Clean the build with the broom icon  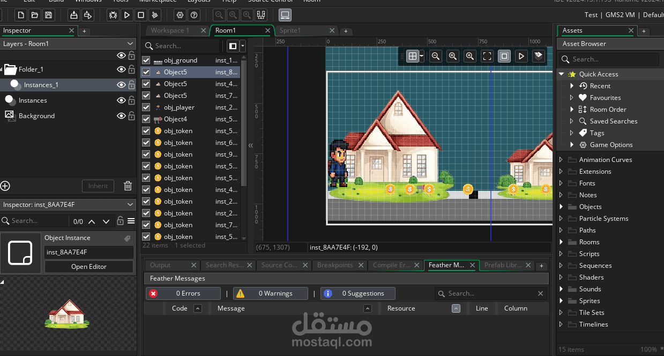[x=155, y=15]
